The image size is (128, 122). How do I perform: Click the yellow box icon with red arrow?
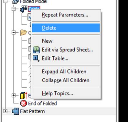(x=24, y=95)
